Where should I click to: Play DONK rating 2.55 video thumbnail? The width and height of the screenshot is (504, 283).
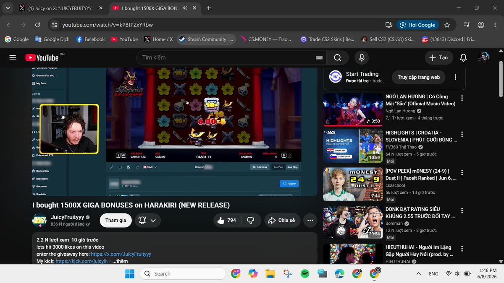pos(353,222)
